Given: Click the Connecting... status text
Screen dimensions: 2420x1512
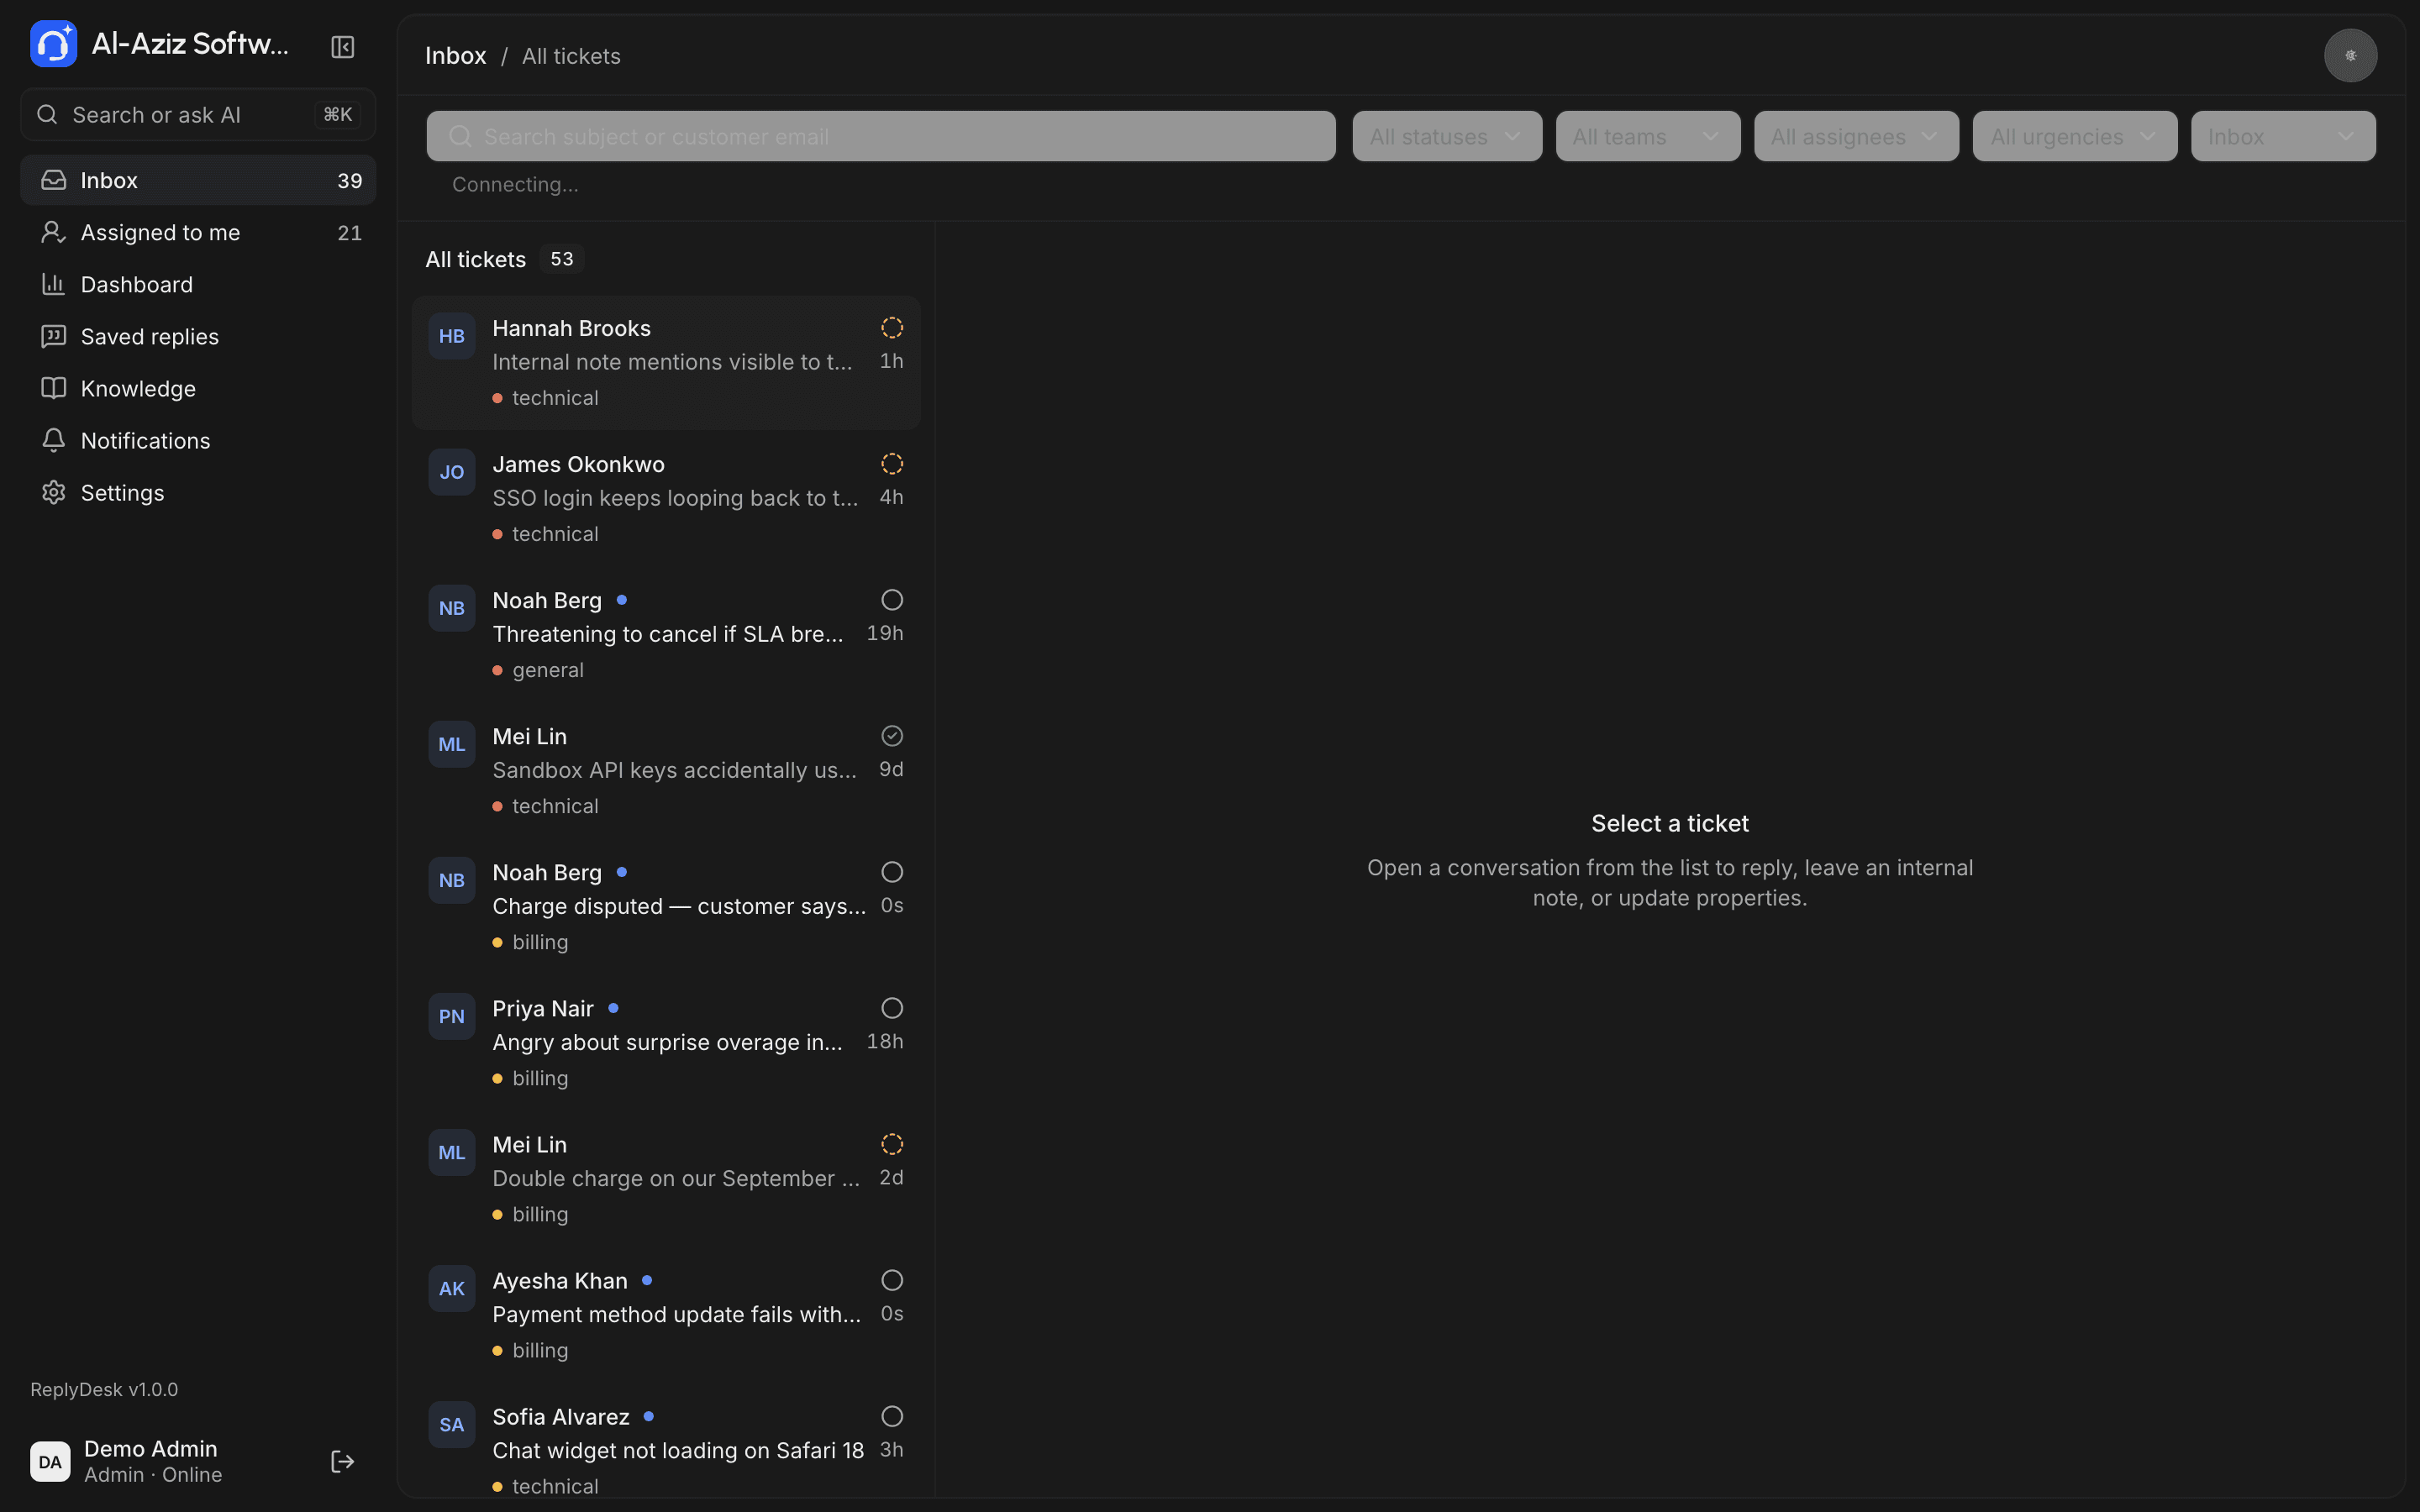Looking at the screenshot, I should pyautogui.click(x=515, y=184).
